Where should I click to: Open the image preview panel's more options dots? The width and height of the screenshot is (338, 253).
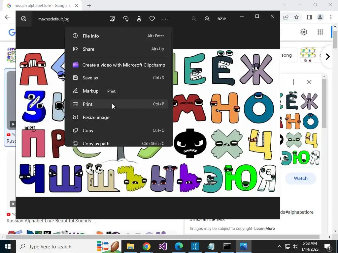tap(293, 82)
